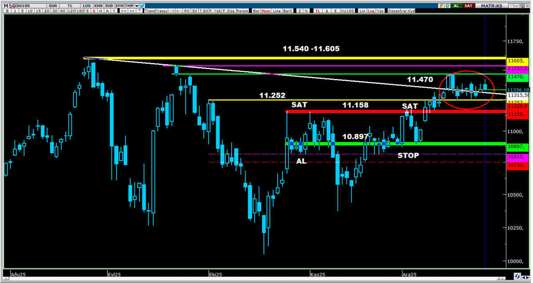Click the N toolbar button

(306, 11)
